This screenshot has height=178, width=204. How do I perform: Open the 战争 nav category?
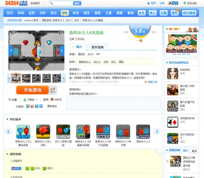tap(87, 13)
